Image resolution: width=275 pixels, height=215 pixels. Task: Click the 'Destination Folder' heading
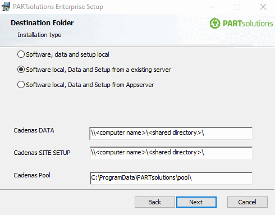coord(42,23)
